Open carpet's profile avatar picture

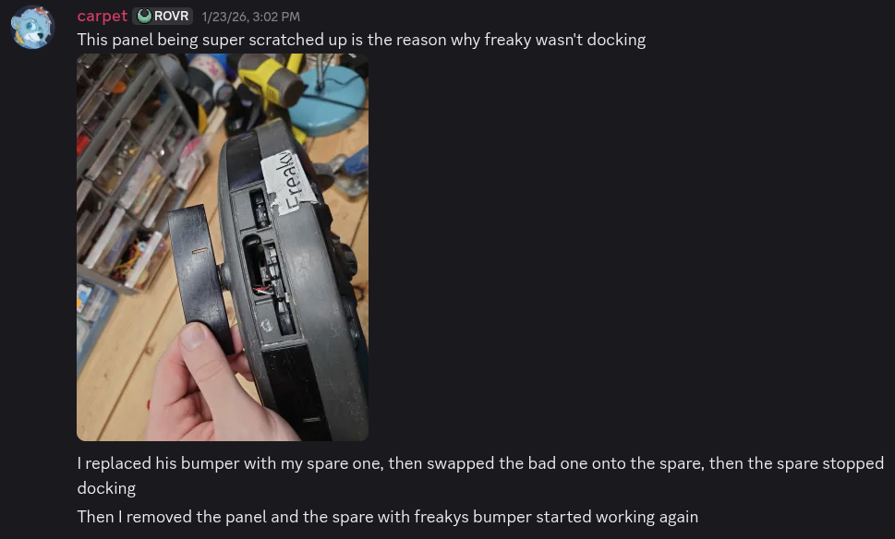click(32, 27)
